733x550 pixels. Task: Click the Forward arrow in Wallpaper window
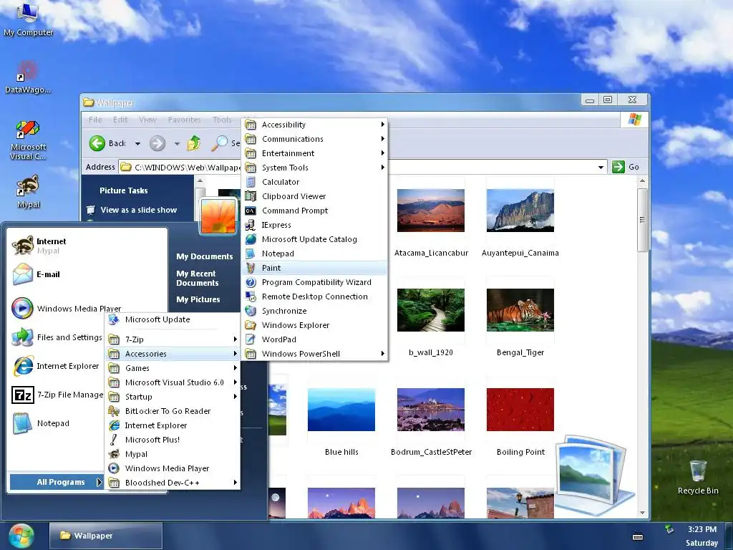pos(157,143)
